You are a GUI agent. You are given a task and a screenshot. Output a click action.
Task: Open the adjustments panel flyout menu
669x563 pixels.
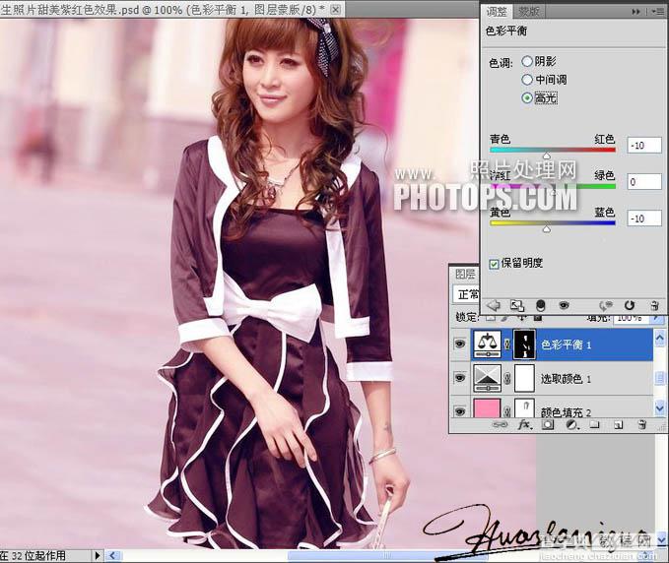(x=657, y=12)
